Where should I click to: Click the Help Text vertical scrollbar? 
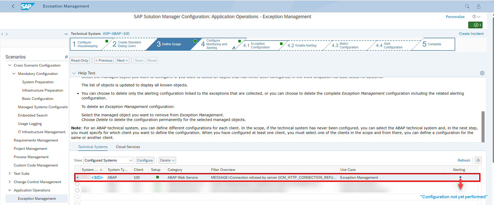483,127
